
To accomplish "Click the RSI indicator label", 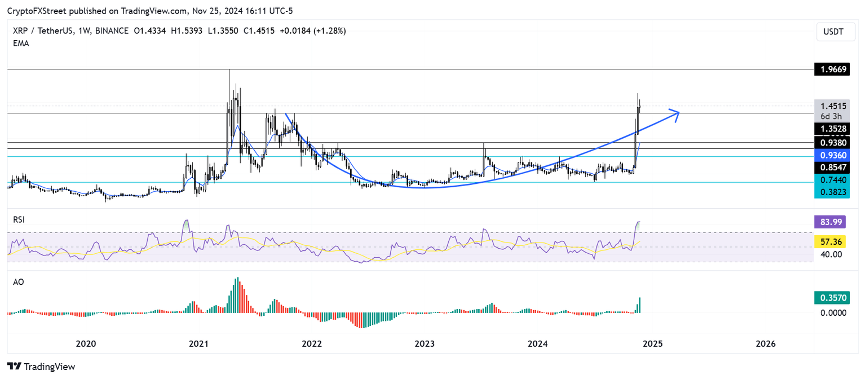I will point(17,219).
